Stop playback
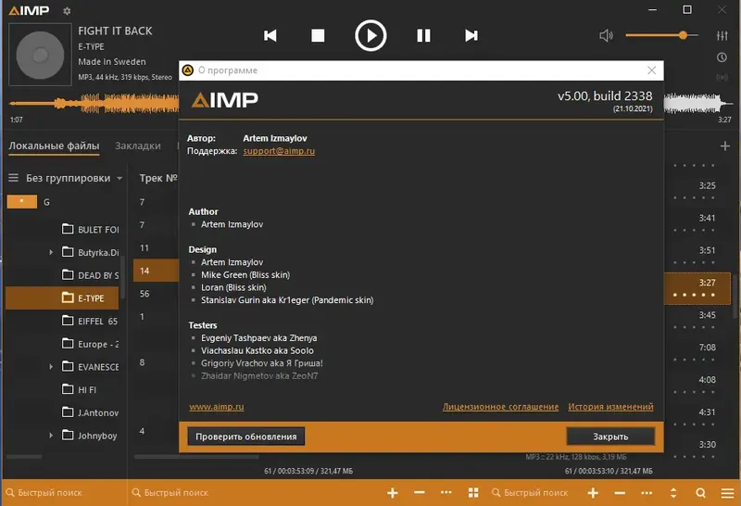Screen dimensions: 741x506 coord(318,35)
